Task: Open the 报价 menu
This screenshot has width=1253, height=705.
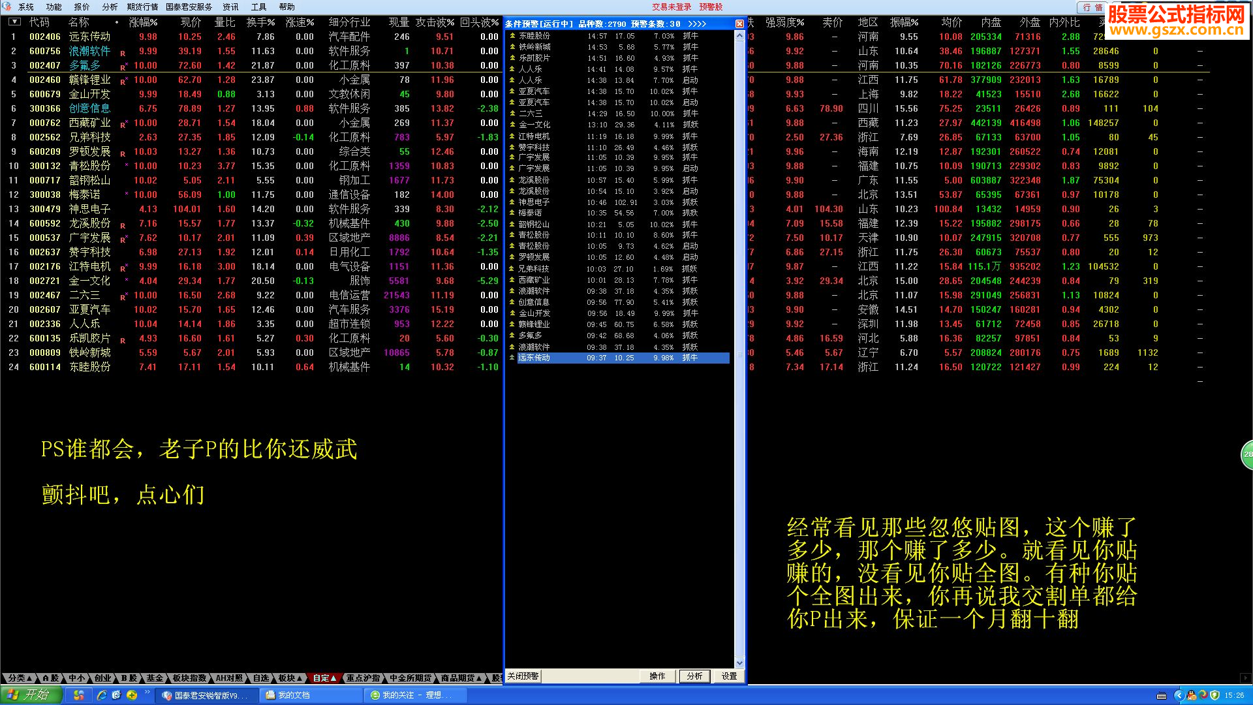Action: 82,7
